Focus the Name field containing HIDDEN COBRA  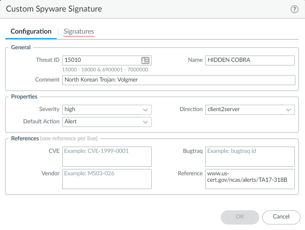tap(250, 60)
